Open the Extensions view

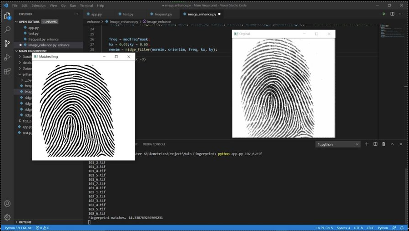7,71
